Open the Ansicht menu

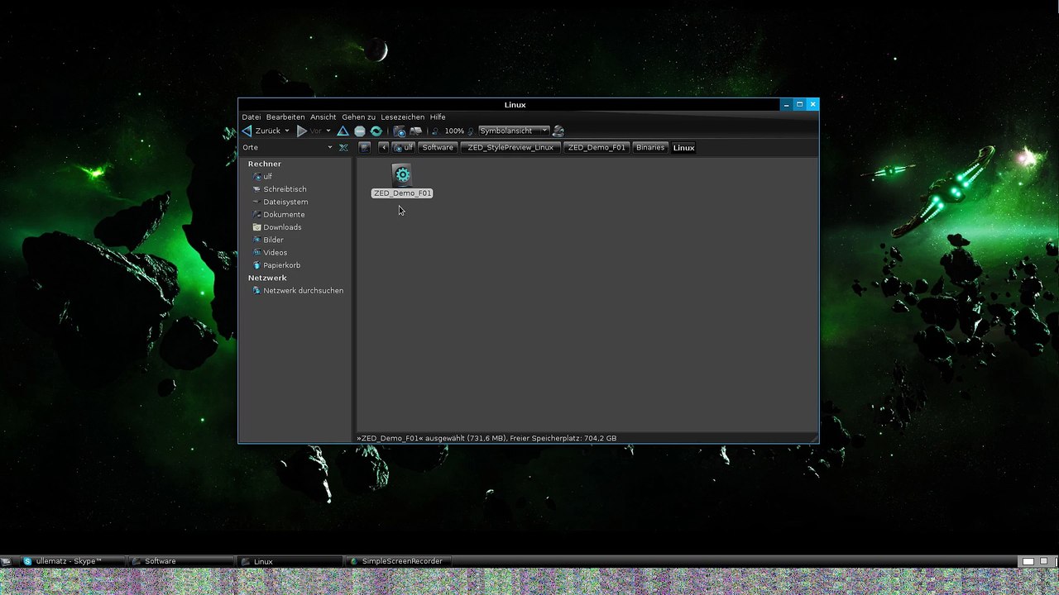click(323, 117)
